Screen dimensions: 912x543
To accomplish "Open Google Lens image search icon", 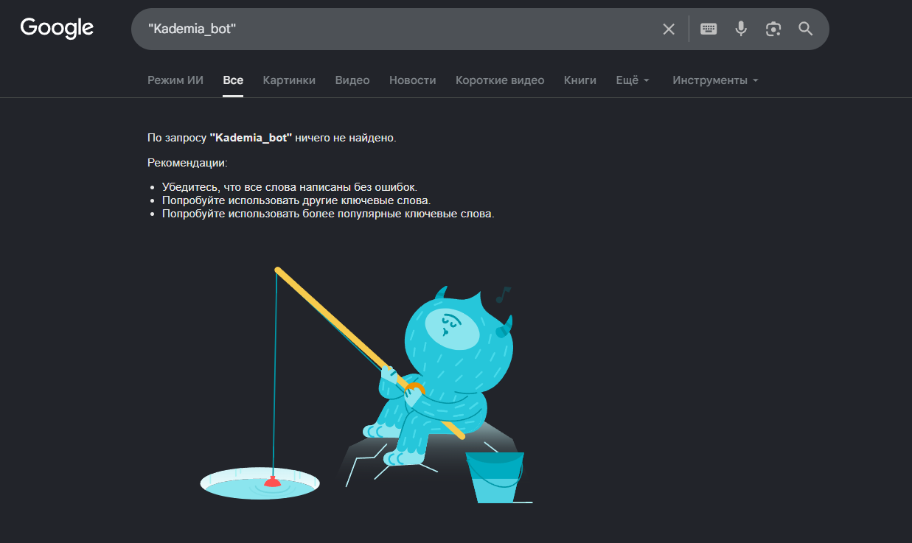I will tap(773, 29).
